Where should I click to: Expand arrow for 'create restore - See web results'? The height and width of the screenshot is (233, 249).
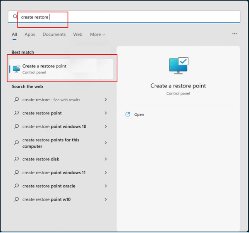tap(106, 100)
